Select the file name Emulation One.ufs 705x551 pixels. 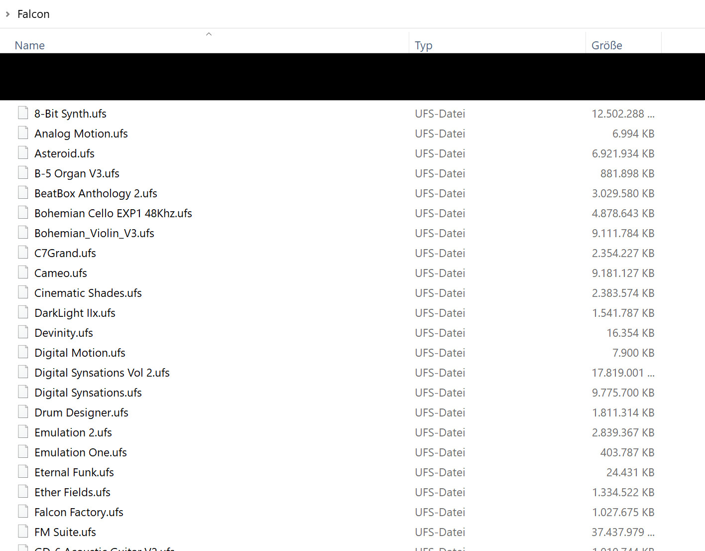(81, 452)
